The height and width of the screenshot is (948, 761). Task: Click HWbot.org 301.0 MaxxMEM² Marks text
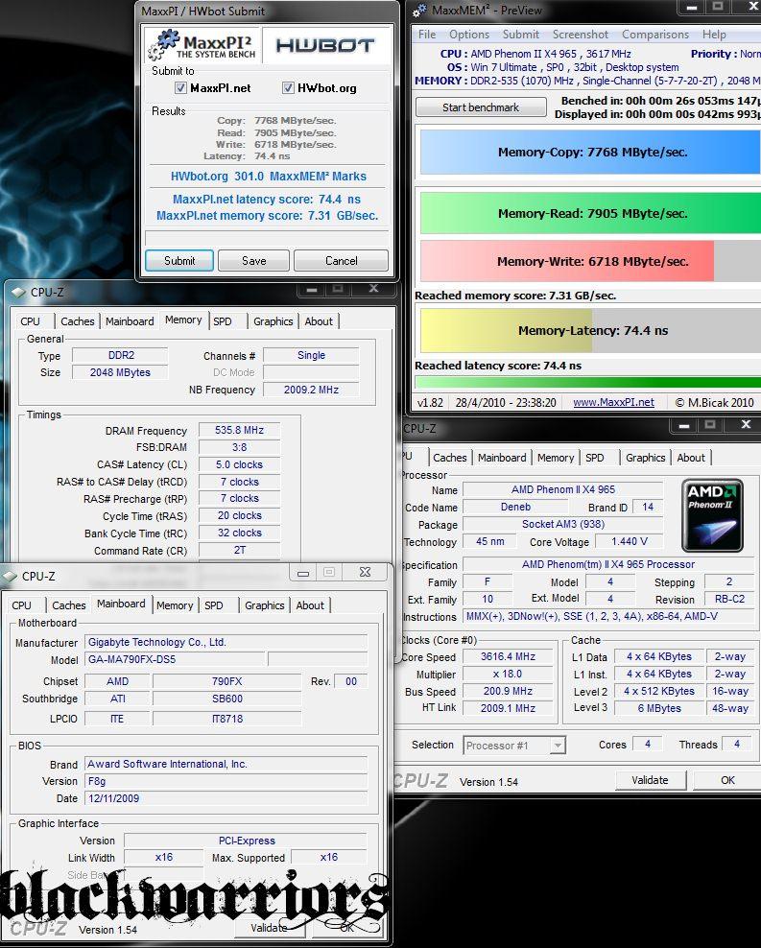pos(269,177)
